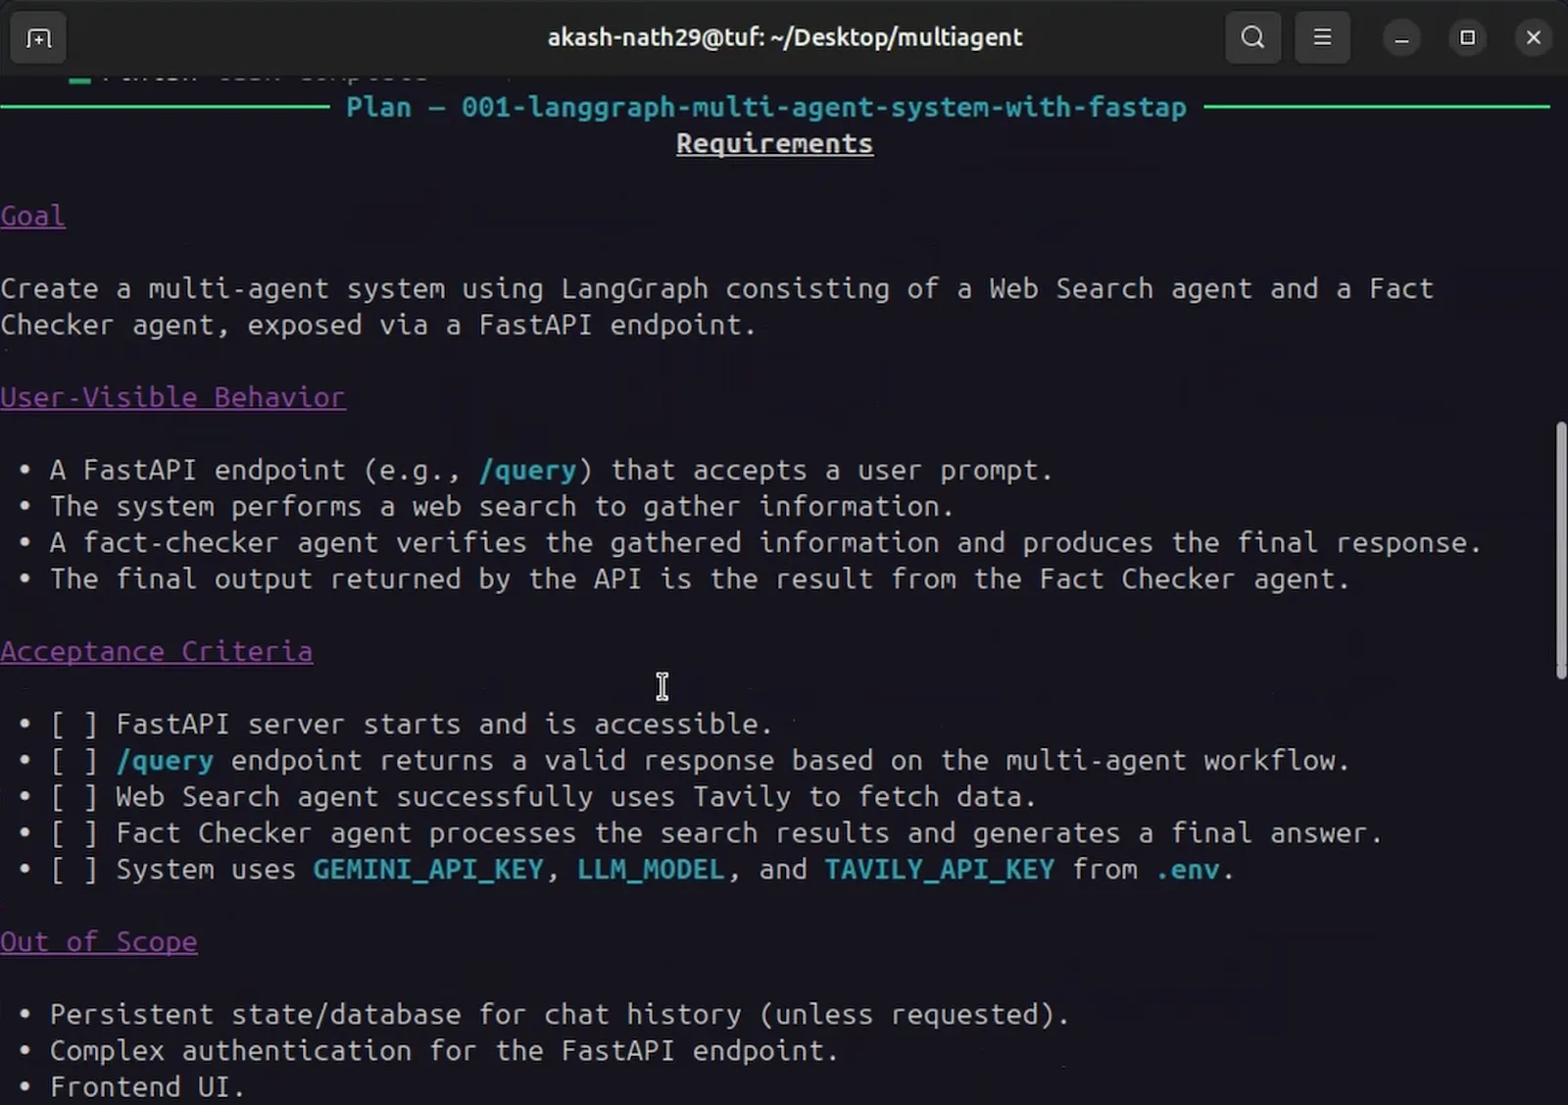
Task: Click '/query' in the acceptance criteria line
Action: click(165, 761)
